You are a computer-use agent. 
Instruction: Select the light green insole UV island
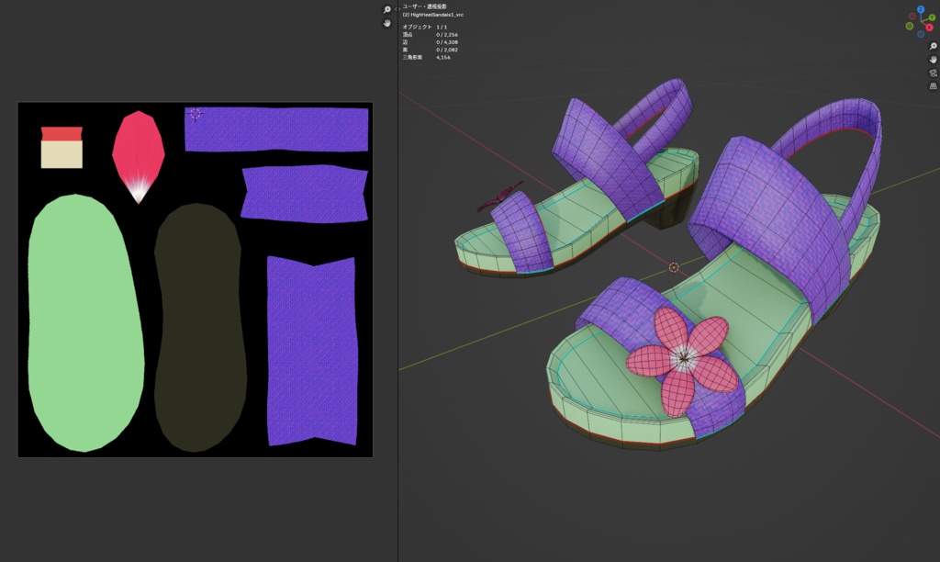[x=84, y=321]
